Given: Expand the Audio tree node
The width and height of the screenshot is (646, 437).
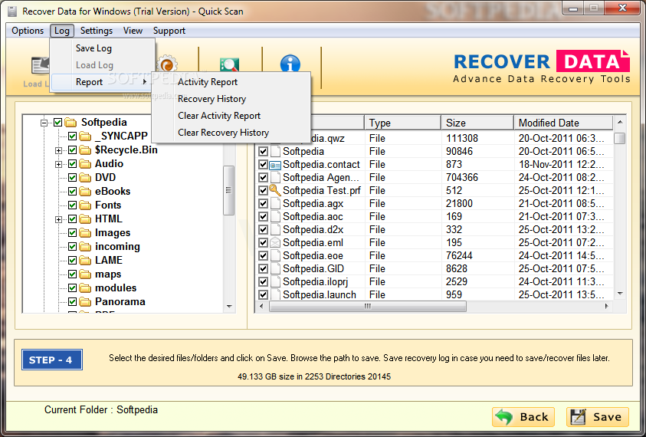Looking at the screenshot, I should (x=58, y=165).
